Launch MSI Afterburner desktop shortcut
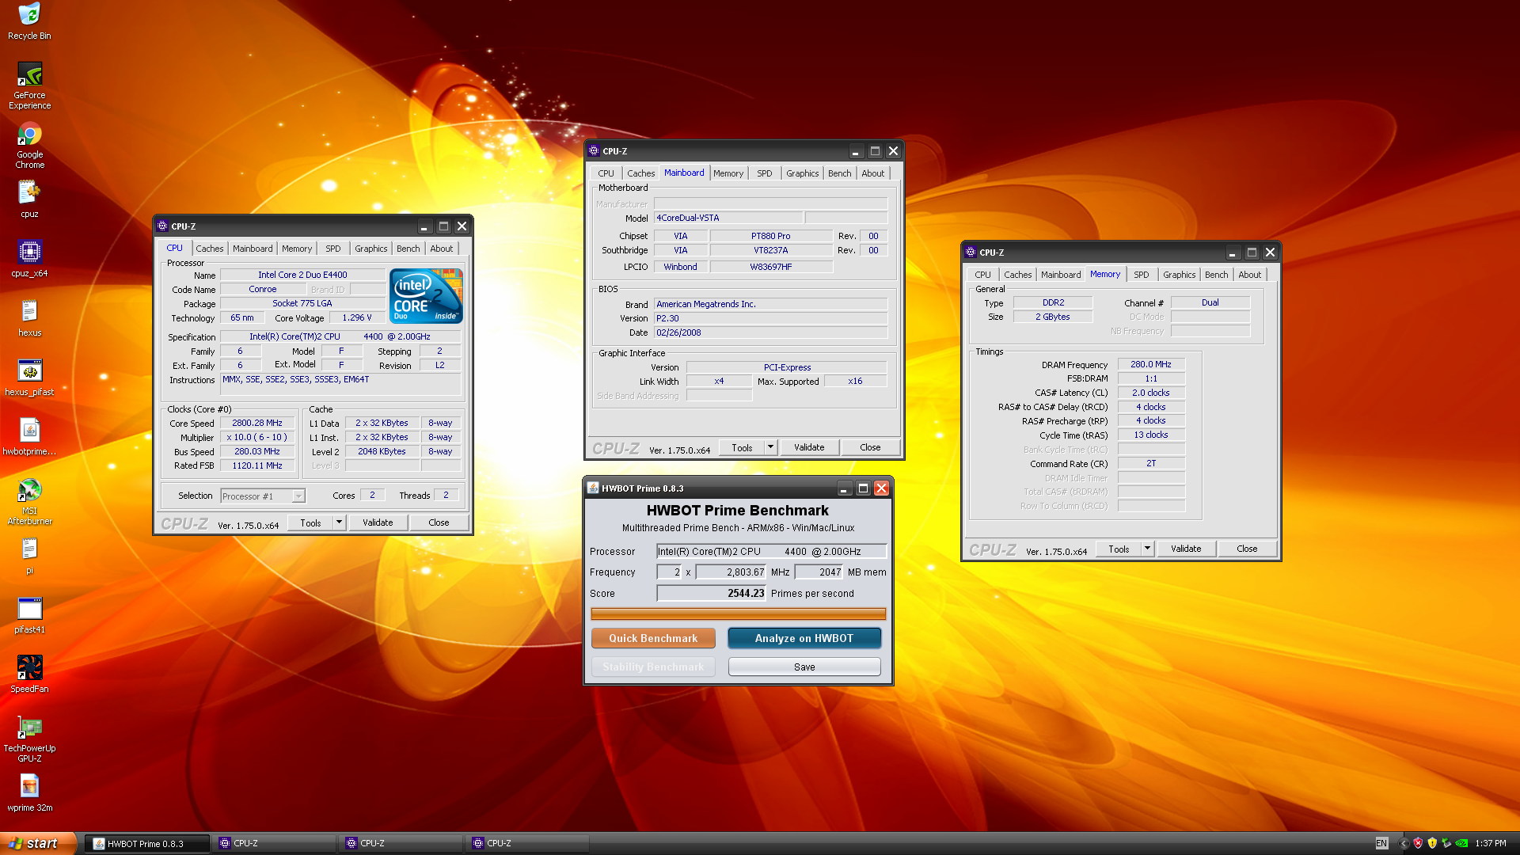Viewport: 1520px width, 855px height. click(x=29, y=501)
